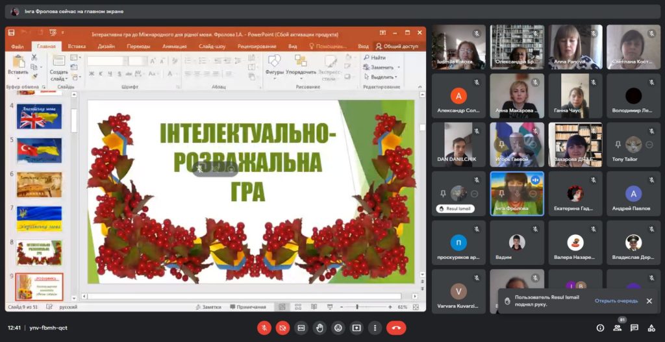Open the three-dot more options menu

tap(375, 328)
